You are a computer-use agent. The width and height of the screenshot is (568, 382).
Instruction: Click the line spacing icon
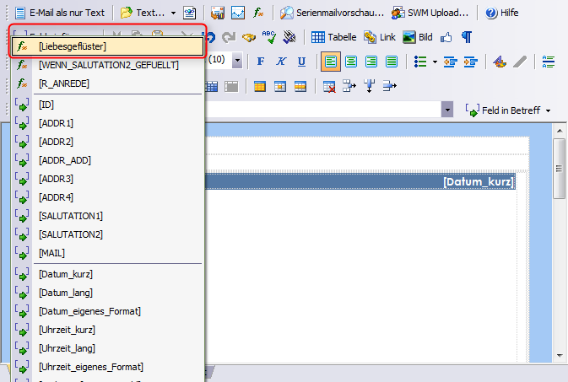tap(549, 62)
